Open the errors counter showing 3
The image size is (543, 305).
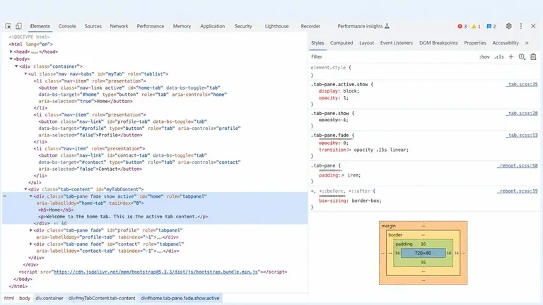462,26
